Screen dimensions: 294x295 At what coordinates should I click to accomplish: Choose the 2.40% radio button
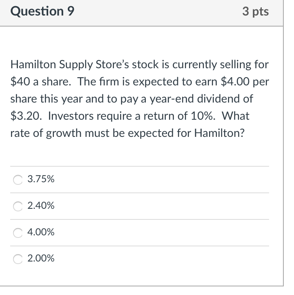[x=18, y=206]
